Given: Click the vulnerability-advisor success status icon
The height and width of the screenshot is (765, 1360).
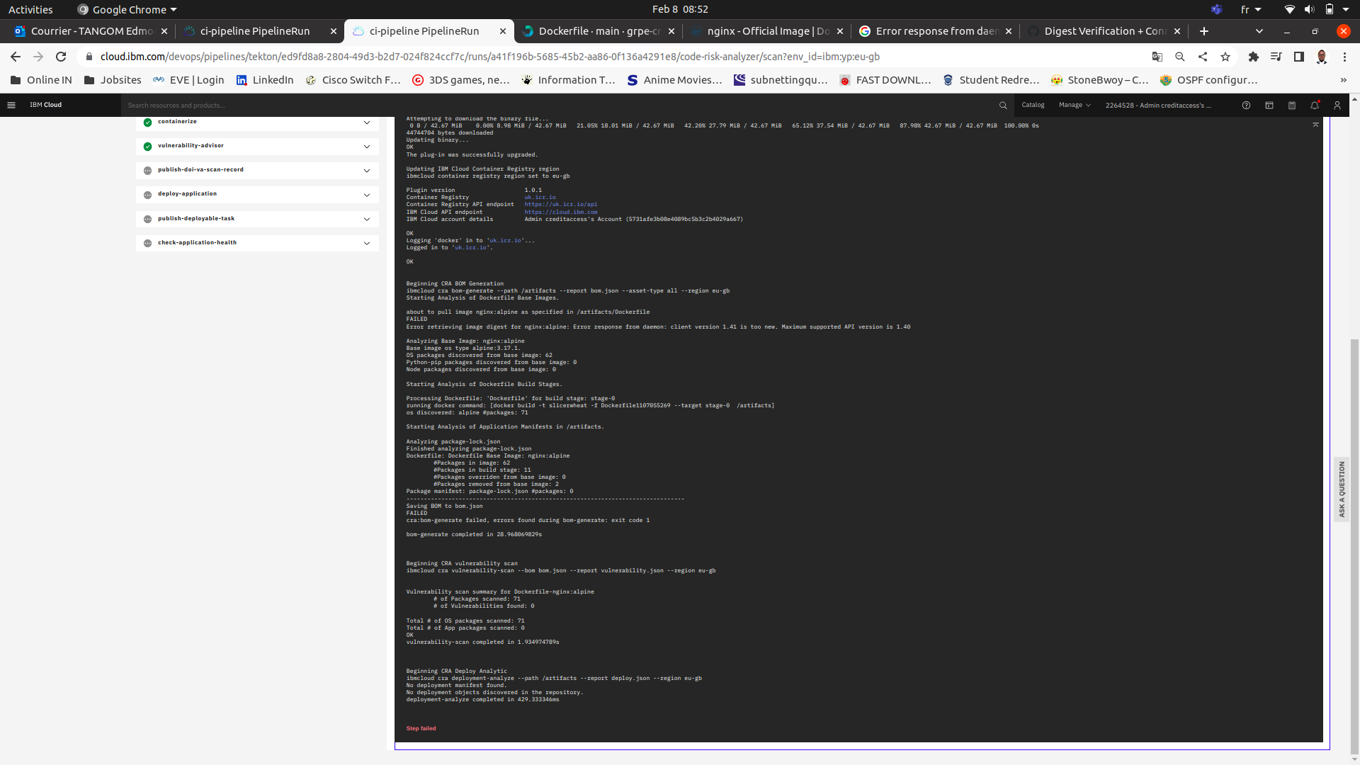Looking at the screenshot, I should pyautogui.click(x=147, y=147).
